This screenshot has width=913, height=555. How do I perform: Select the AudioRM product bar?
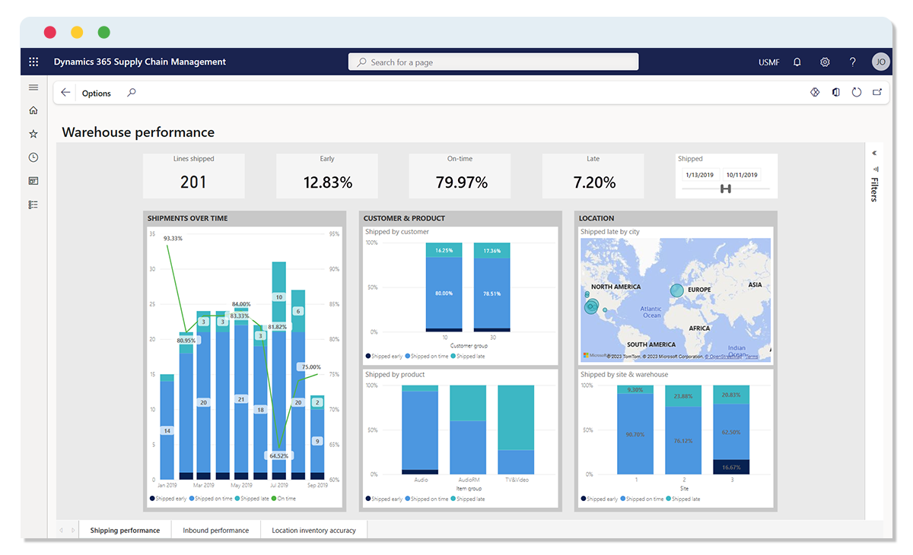pos(468,430)
